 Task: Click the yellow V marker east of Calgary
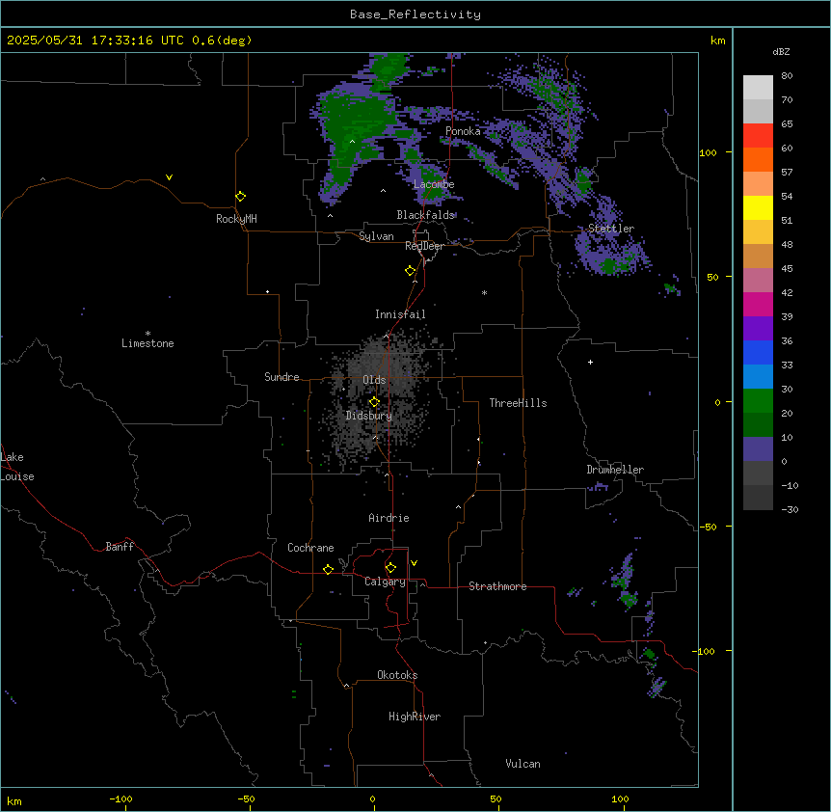pos(414,563)
